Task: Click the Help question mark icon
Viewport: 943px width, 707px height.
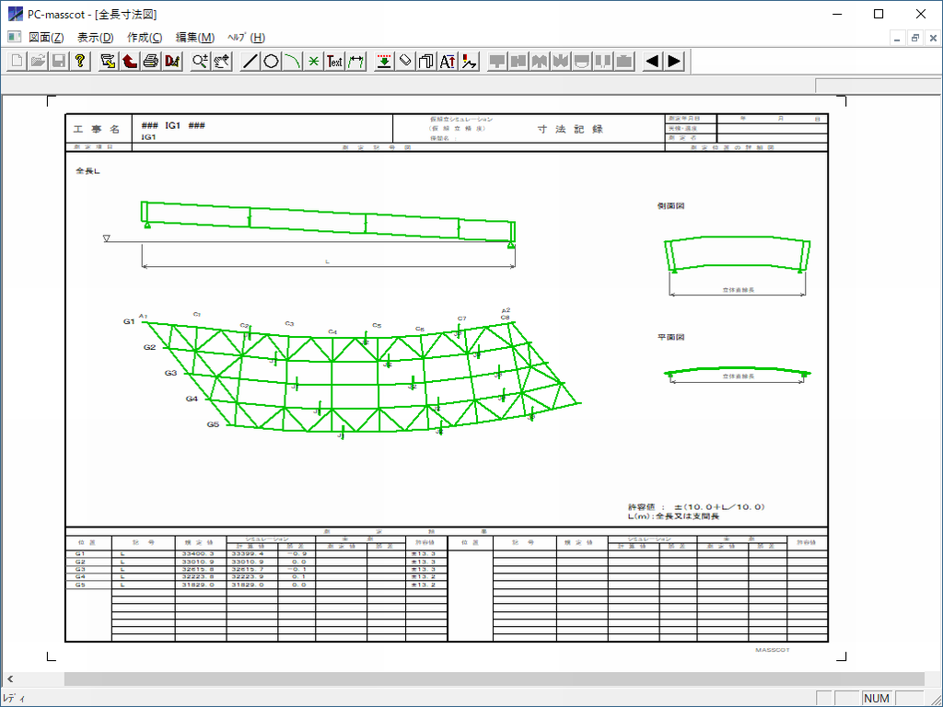Action: pyautogui.click(x=81, y=62)
